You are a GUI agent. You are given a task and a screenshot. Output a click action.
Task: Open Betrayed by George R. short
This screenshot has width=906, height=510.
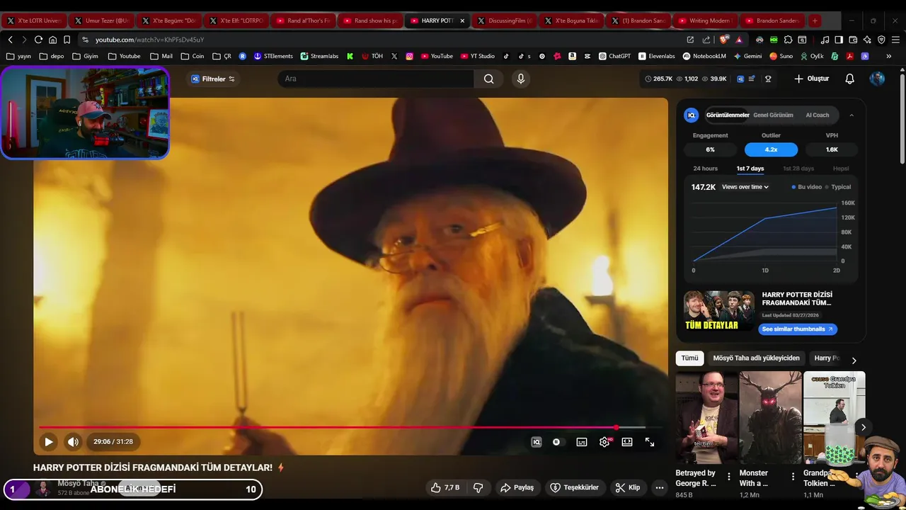pos(706,418)
